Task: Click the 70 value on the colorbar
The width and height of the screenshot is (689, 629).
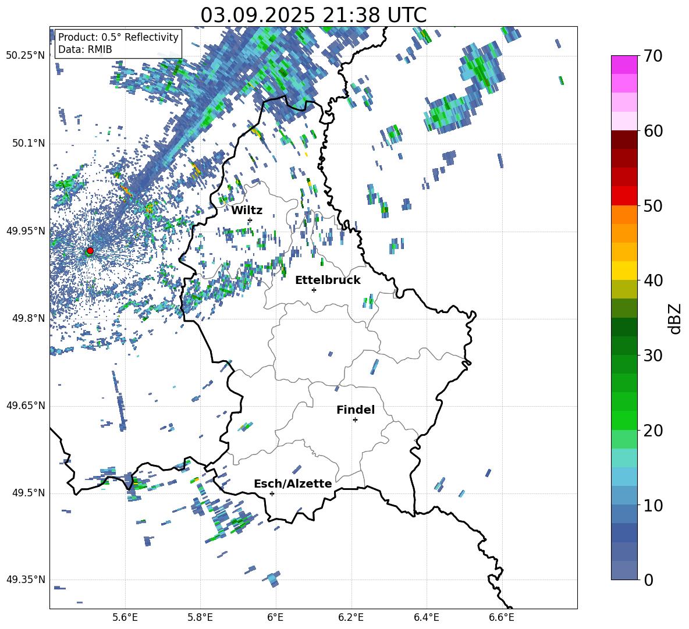Action: [653, 56]
